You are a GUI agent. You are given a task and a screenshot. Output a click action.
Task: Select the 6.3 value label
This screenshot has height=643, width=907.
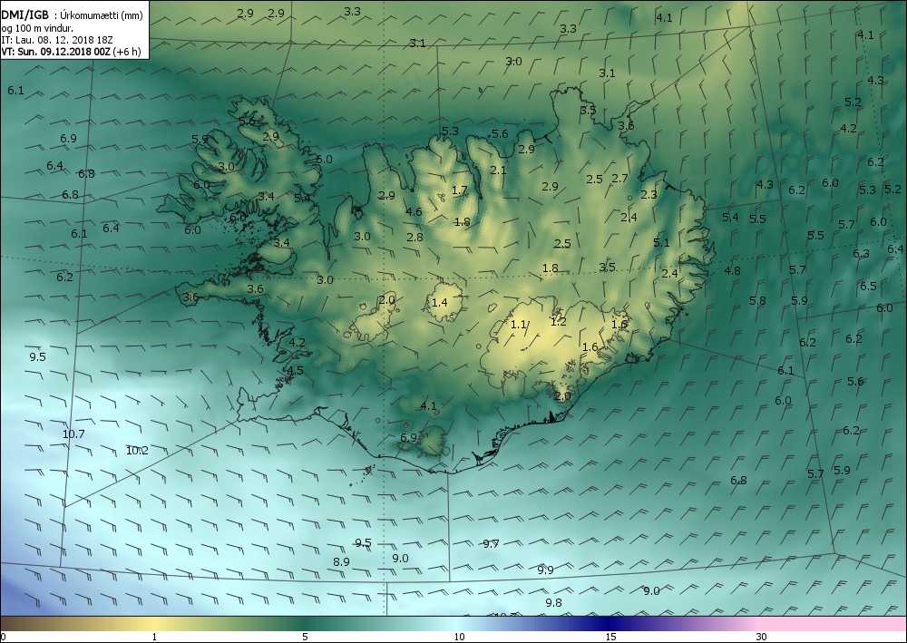[862, 253]
